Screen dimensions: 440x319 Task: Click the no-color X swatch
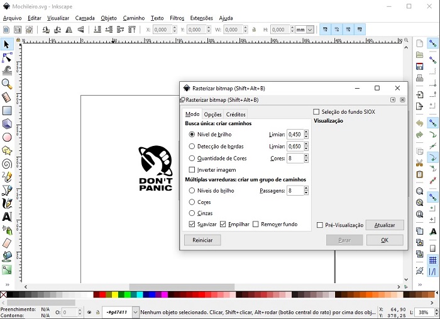pyautogui.click(x=3, y=294)
